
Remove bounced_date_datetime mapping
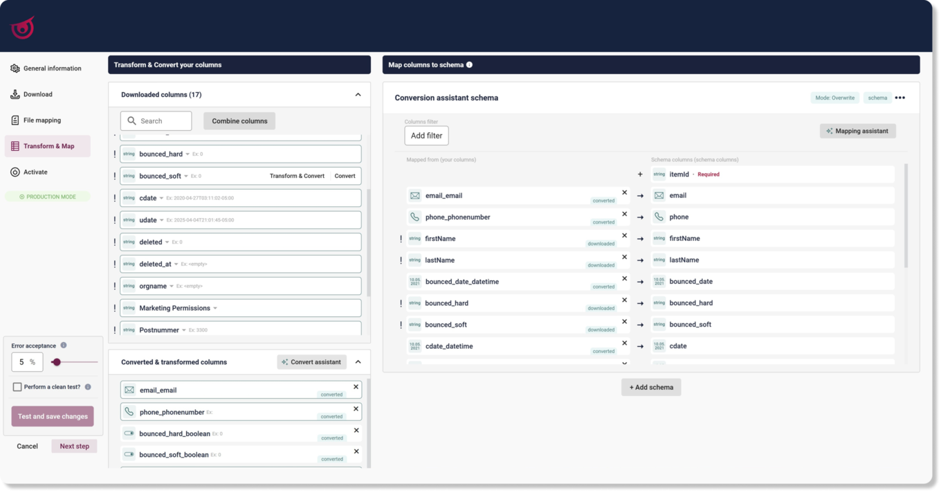[x=624, y=278]
